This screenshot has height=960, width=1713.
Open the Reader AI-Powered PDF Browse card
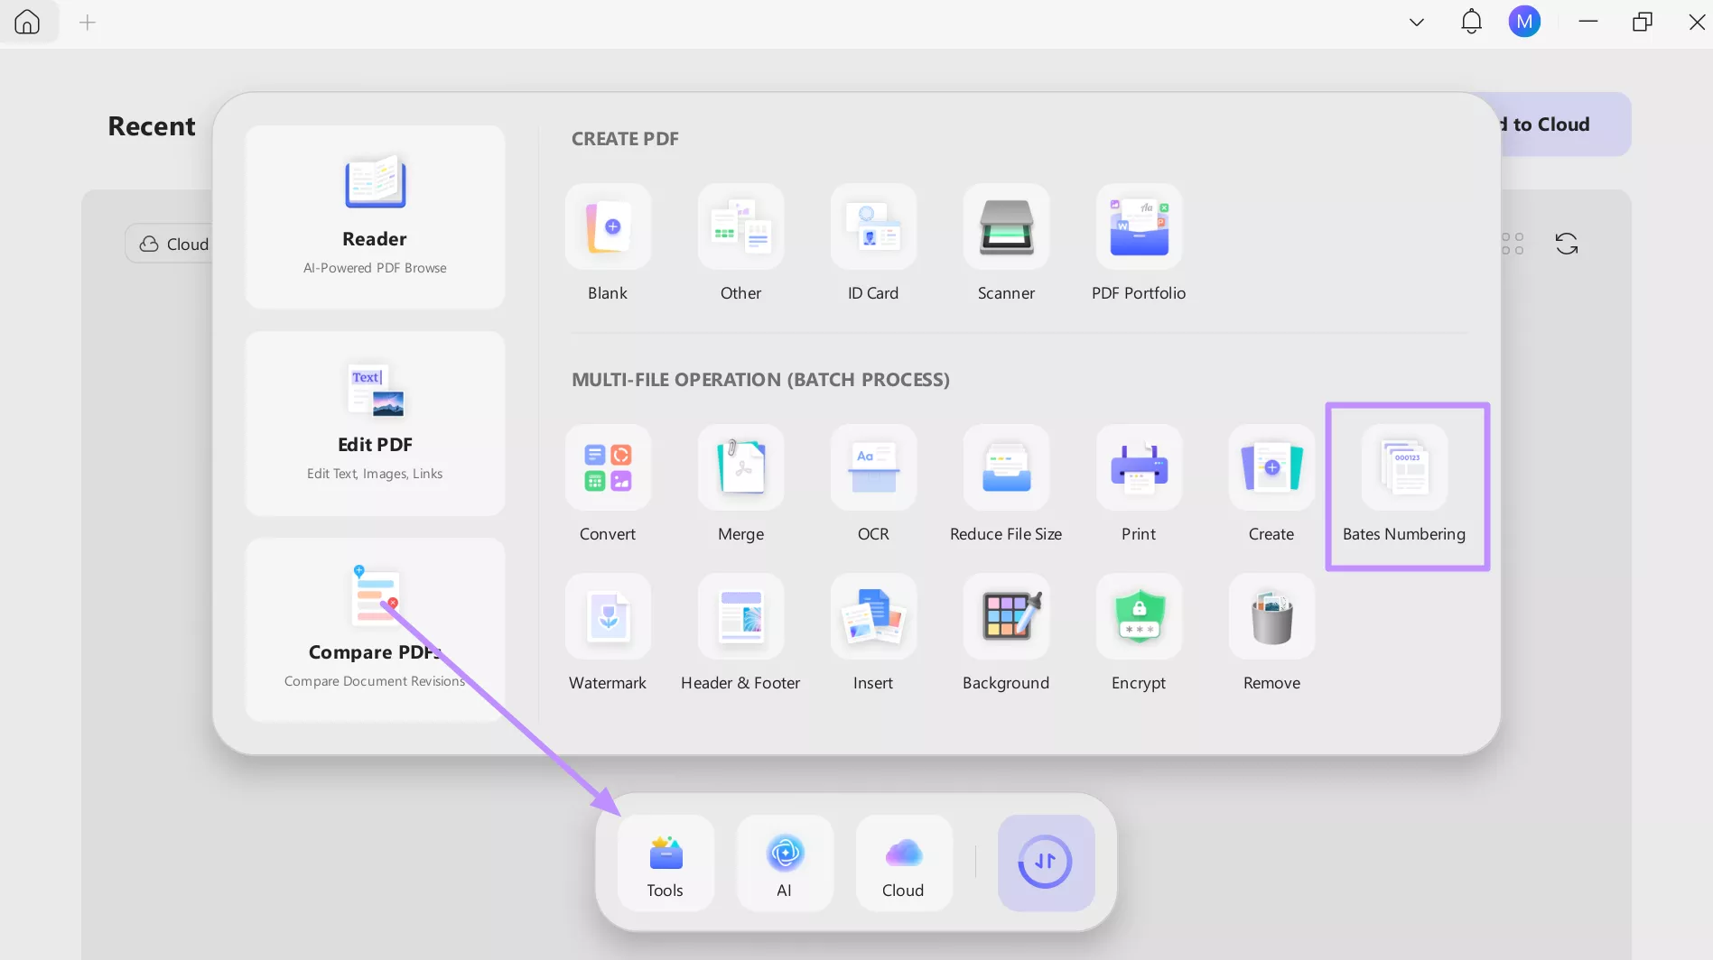[x=375, y=217]
